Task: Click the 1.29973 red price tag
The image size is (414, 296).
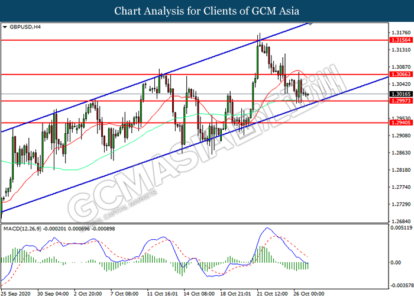Action: 401,101
